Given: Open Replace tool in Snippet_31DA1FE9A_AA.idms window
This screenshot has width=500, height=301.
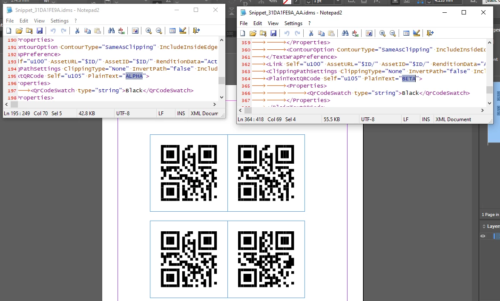Looking at the screenshot, I should pyautogui.click(x=355, y=33).
